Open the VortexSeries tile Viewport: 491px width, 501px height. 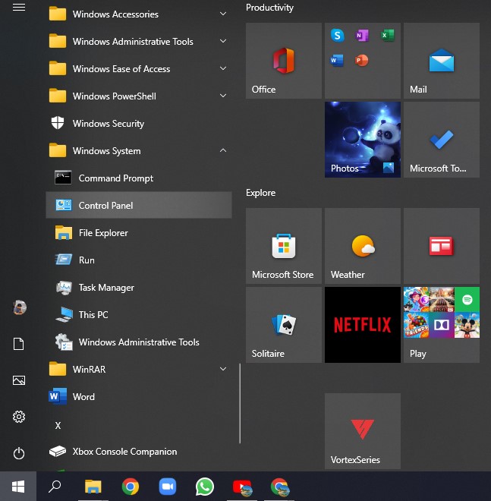pyautogui.click(x=363, y=431)
